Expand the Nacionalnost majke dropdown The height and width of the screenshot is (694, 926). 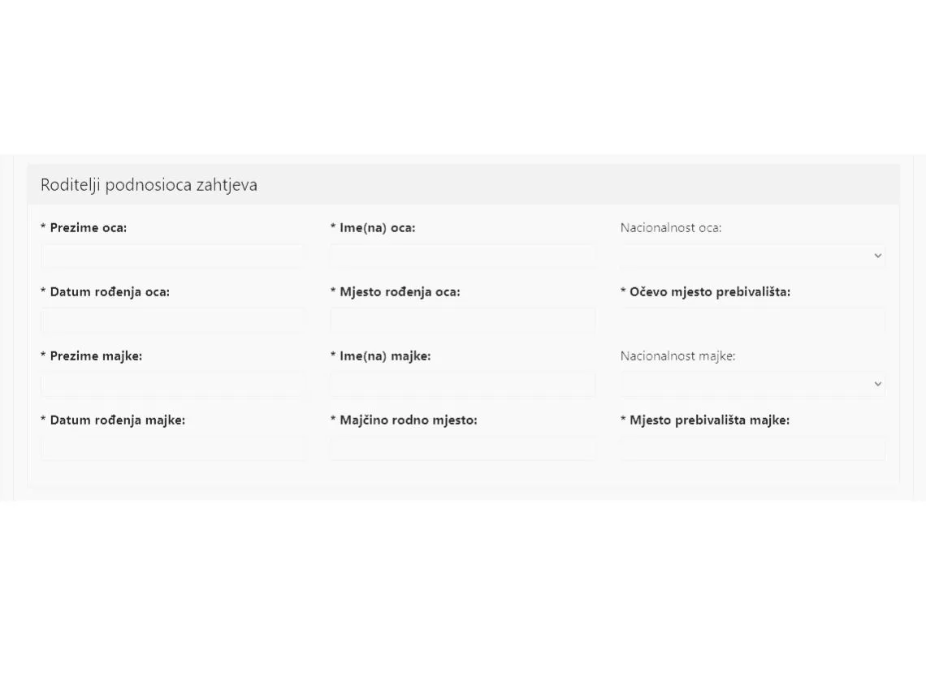[752, 384]
